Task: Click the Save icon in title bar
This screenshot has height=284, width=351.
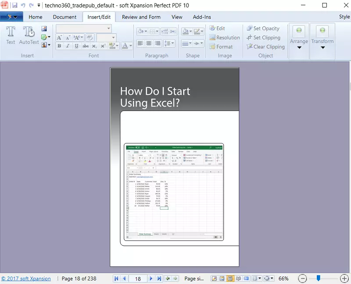Action: [14, 5]
